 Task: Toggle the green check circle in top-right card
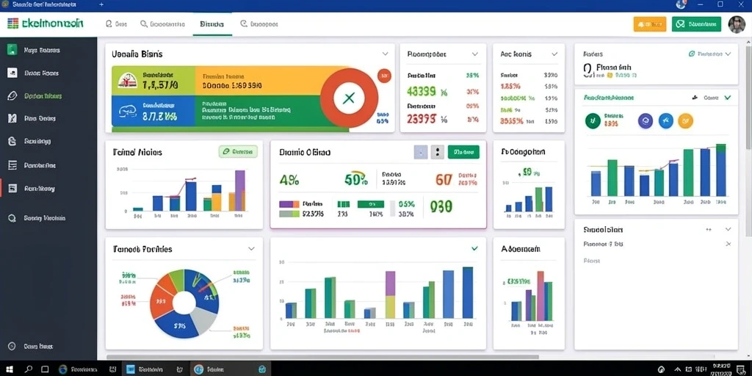[692, 54]
